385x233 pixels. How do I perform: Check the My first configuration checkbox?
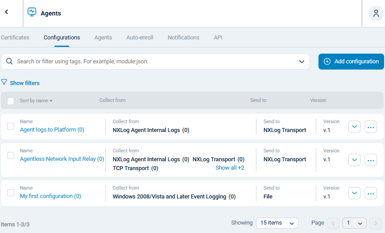click(11, 193)
